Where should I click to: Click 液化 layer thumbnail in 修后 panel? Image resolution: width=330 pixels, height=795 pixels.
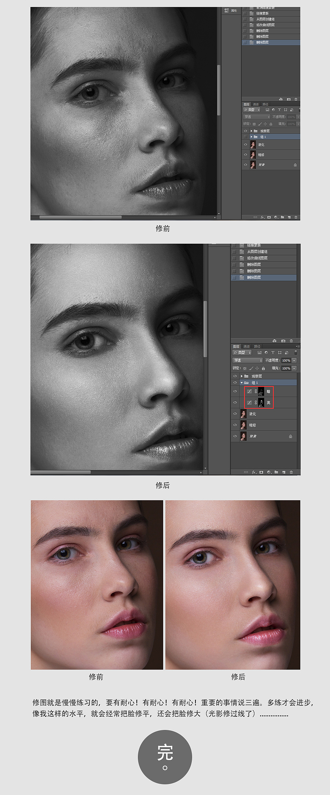[243, 414]
